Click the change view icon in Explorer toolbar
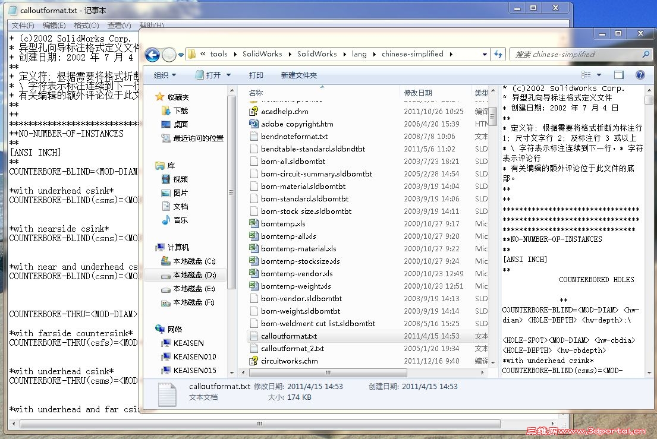The height and width of the screenshot is (439, 657). (586, 75)
